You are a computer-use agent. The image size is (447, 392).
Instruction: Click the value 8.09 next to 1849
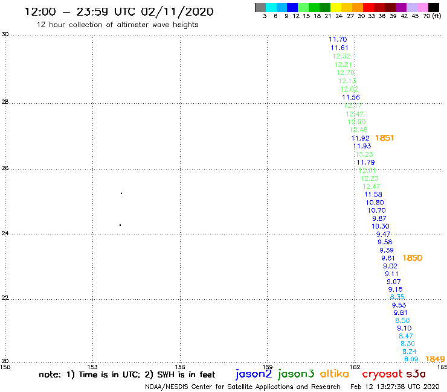pyautogui.click(x=411, y=359)
